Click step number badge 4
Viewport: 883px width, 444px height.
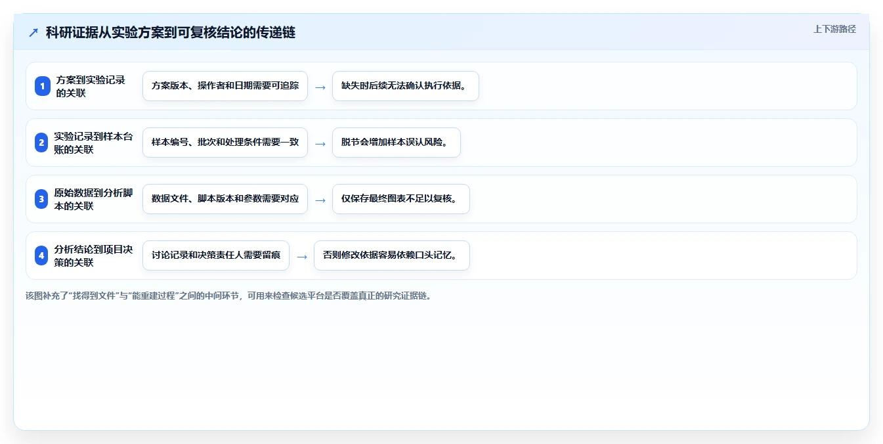(41, 255)
